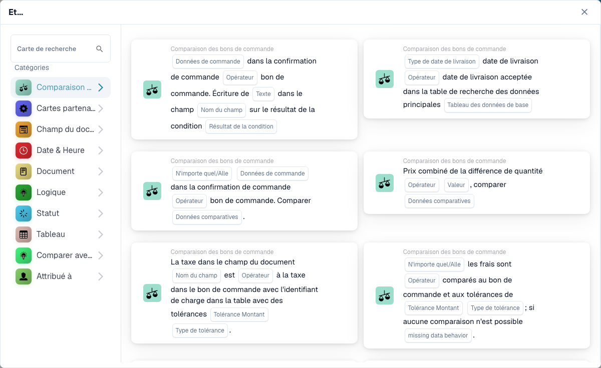Click the Valeur parameter chip
Image resolution: width=601 pixels, height=368 pixels.
(x=457, y=185)
